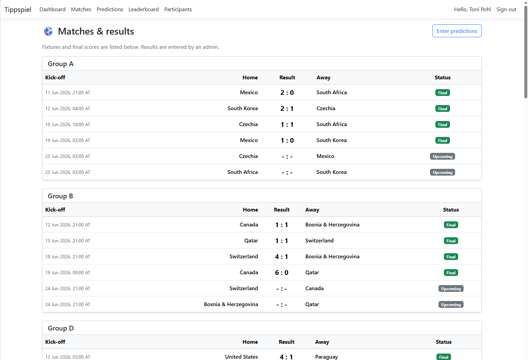Click the Final badge for Mexico vs South Africa
Image resolution: width=528 pixels, height=360 pixels.
click(x=443, y=93)
